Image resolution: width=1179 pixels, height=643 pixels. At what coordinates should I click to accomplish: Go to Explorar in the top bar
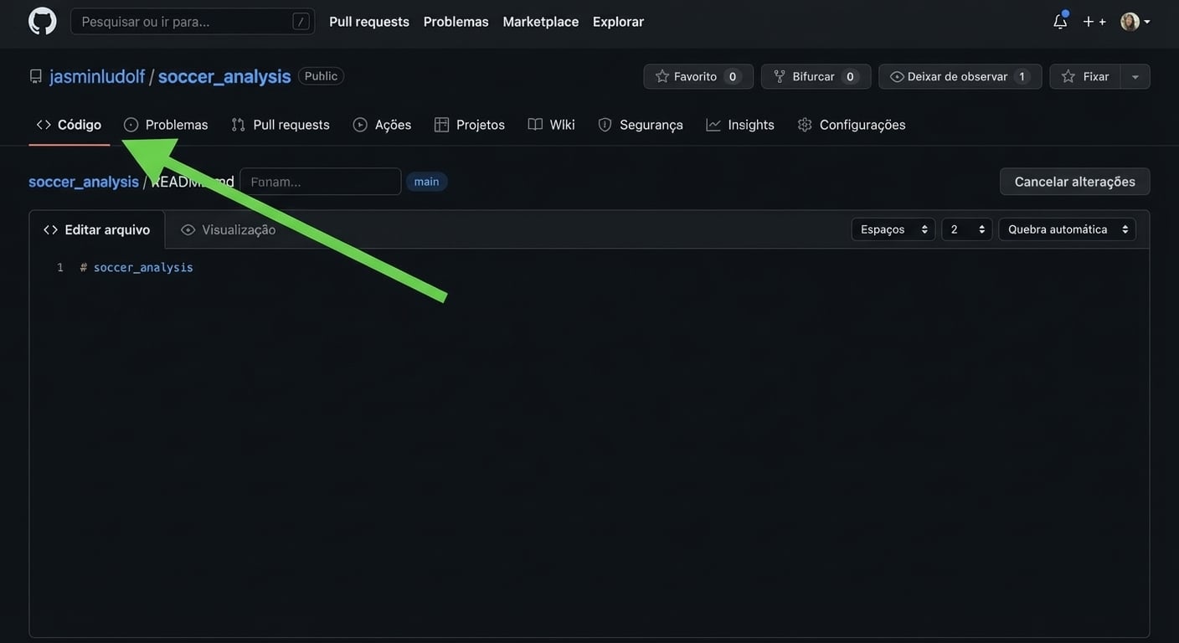619,21
